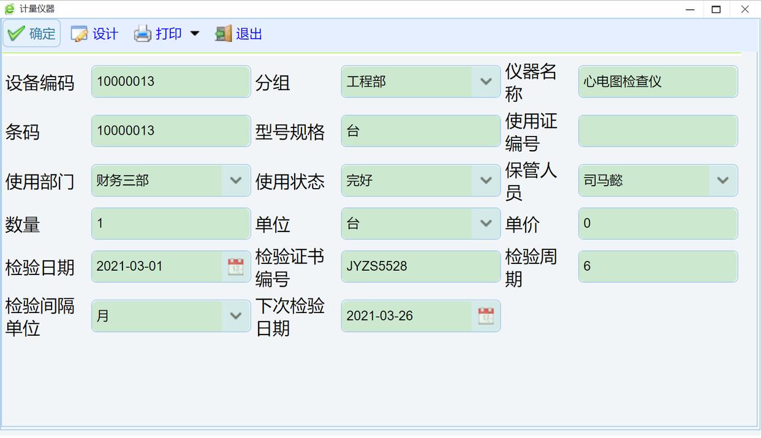Screen dimensions: 761x438
Task: Click the 打印 printer icon
Action: (x=143, y=34)
